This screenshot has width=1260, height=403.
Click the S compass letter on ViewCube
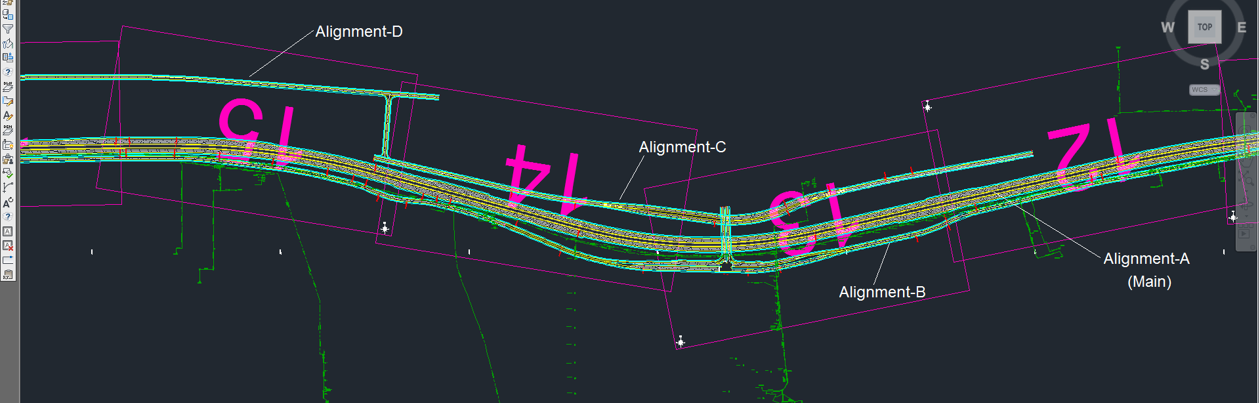(1205, 64)
